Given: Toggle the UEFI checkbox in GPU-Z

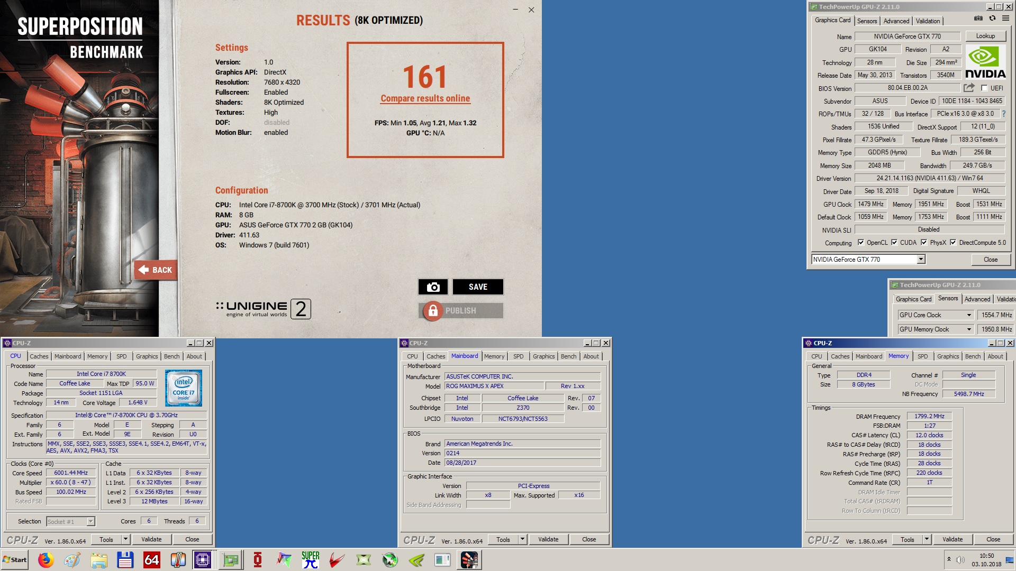Looking at the screenshot, I should 984,88.
